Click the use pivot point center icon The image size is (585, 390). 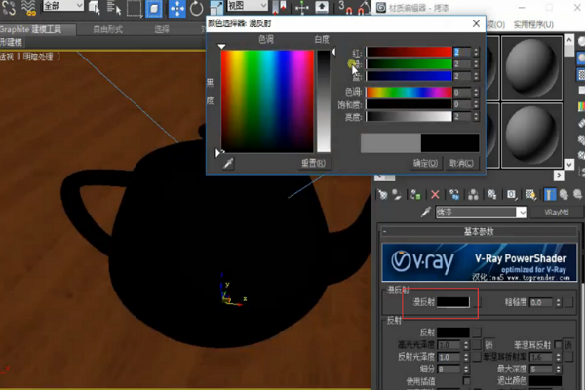point(279,8)
